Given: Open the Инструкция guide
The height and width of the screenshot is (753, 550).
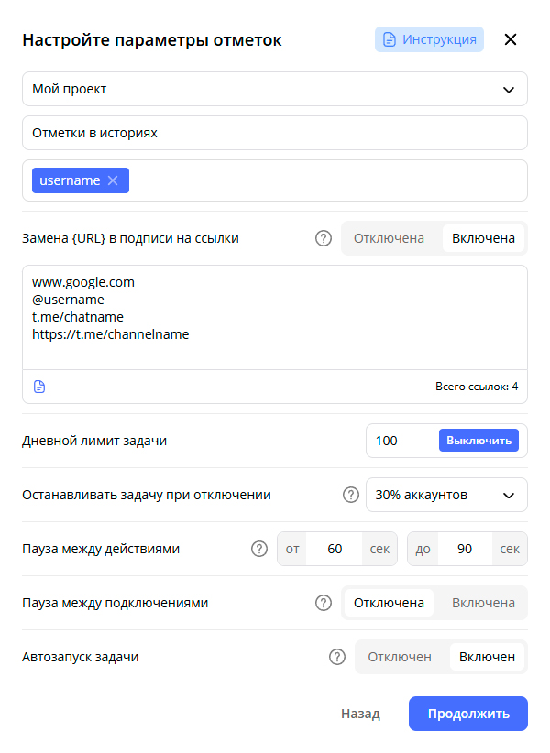Looking at the screenshot, I should tap(429, 39).
